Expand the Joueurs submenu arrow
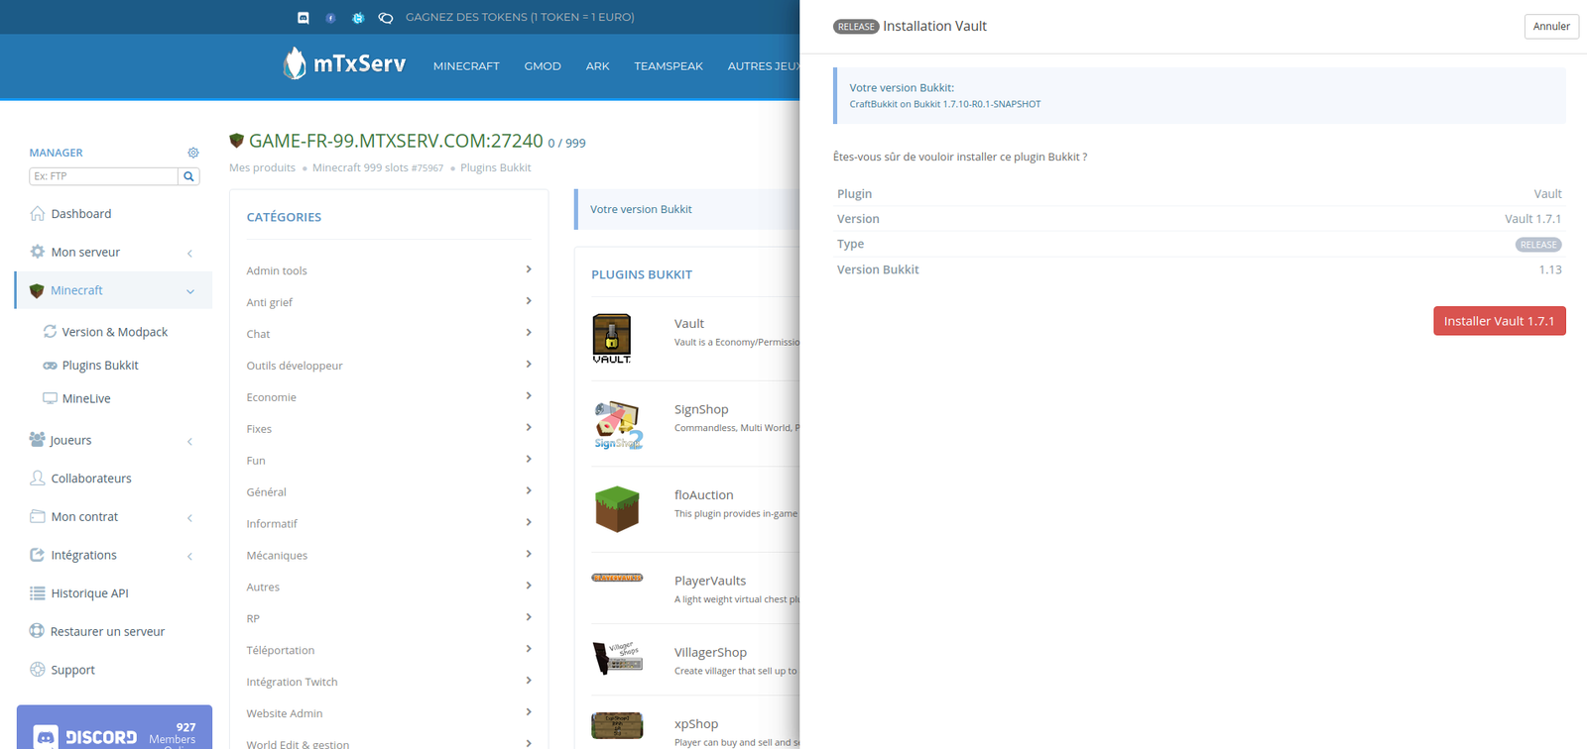Image resolution: width=1587 pixels, height=749 pixels. click(189, 441)
